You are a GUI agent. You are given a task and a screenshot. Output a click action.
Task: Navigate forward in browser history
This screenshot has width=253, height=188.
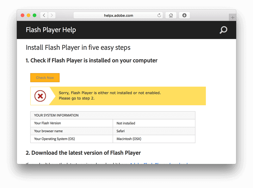click(x=52, y=15)
